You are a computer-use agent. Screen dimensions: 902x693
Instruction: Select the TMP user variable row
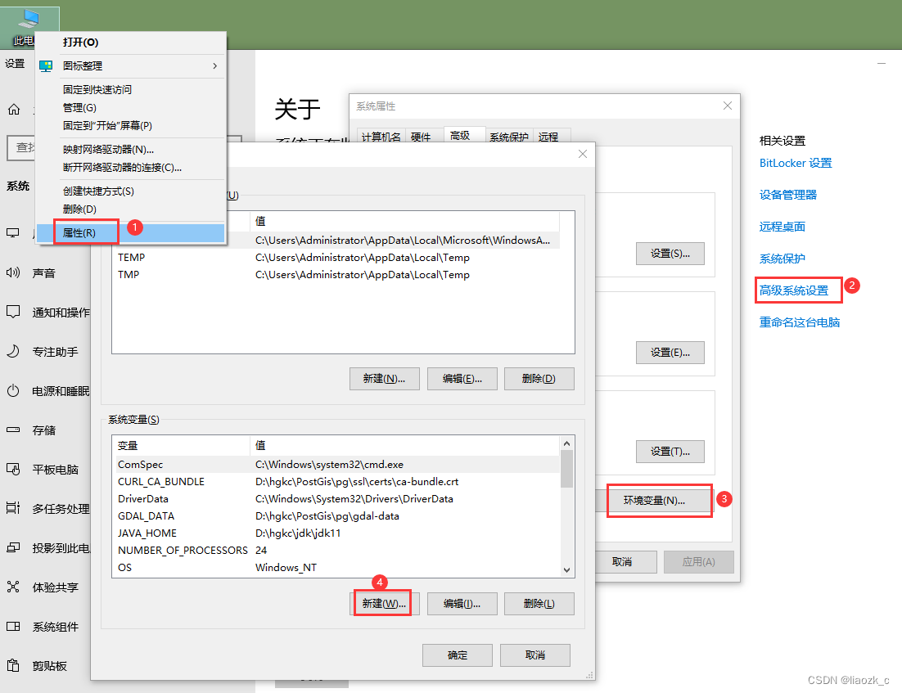click(336, 274)
